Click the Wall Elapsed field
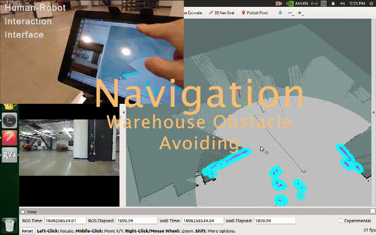Screen dimensions: 376x235 tap(275, 221)
